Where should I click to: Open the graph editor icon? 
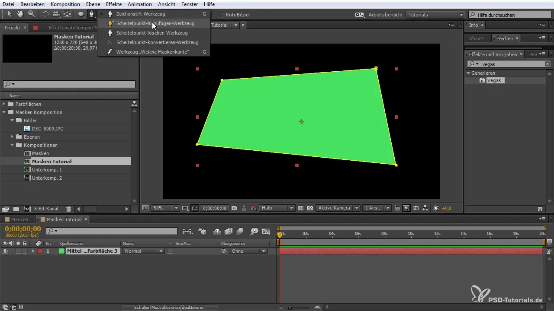coord(266,231)
